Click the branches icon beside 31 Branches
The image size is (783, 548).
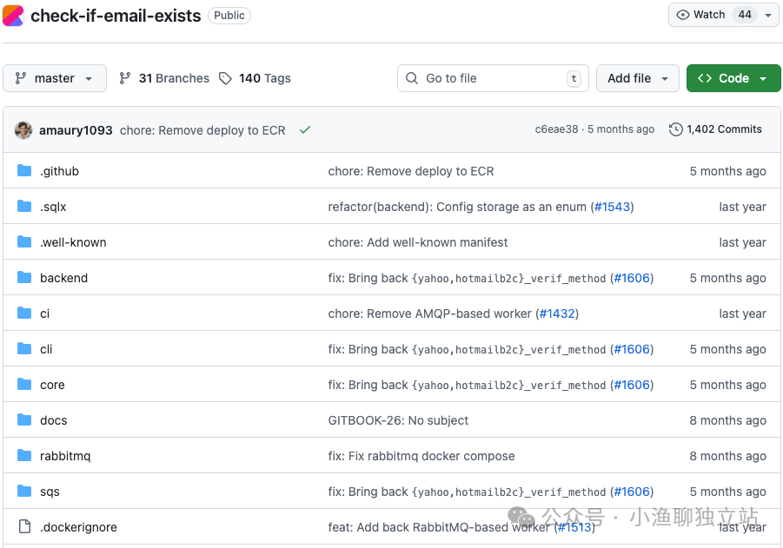pos(125,78)
